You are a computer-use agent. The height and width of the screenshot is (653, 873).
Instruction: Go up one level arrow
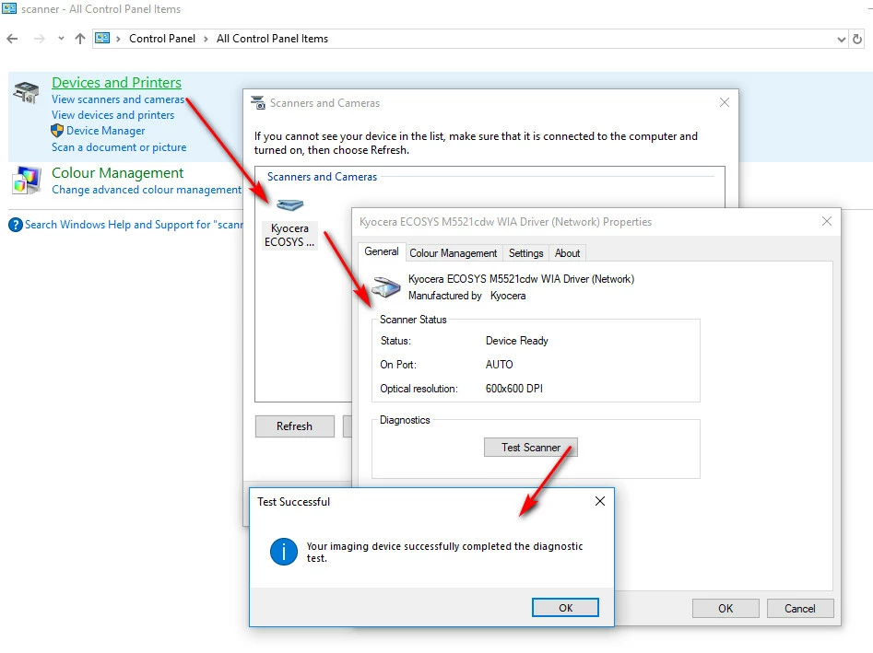[x=80, y=39]
